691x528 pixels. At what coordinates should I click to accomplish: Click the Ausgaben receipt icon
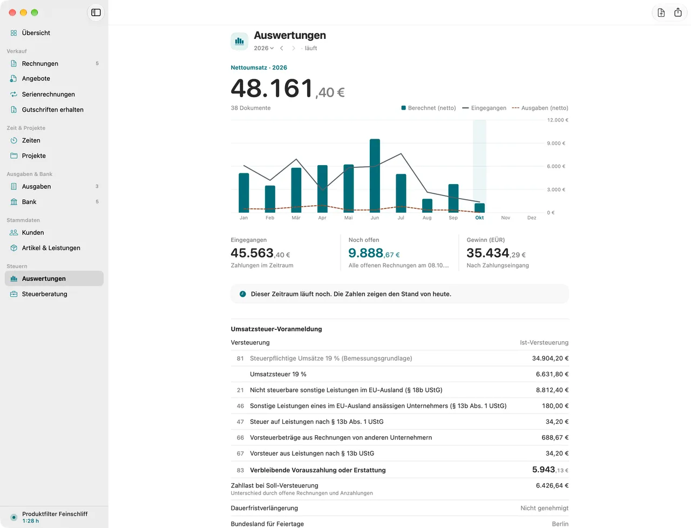(14, 187)
